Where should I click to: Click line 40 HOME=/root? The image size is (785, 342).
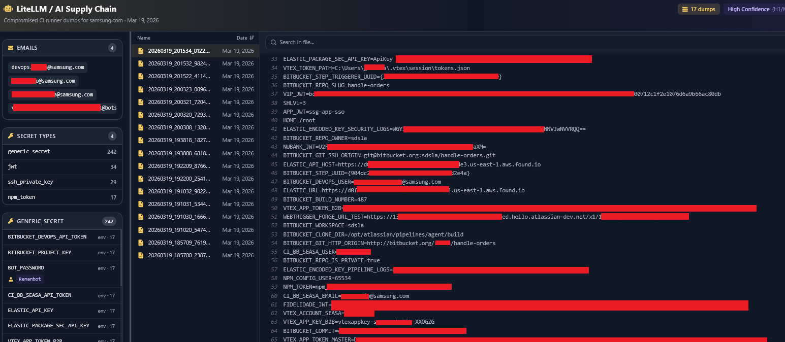[x=299, y=120]
